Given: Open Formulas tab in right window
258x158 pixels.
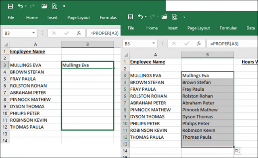Looking at the screenshot, I should (228, 28).
